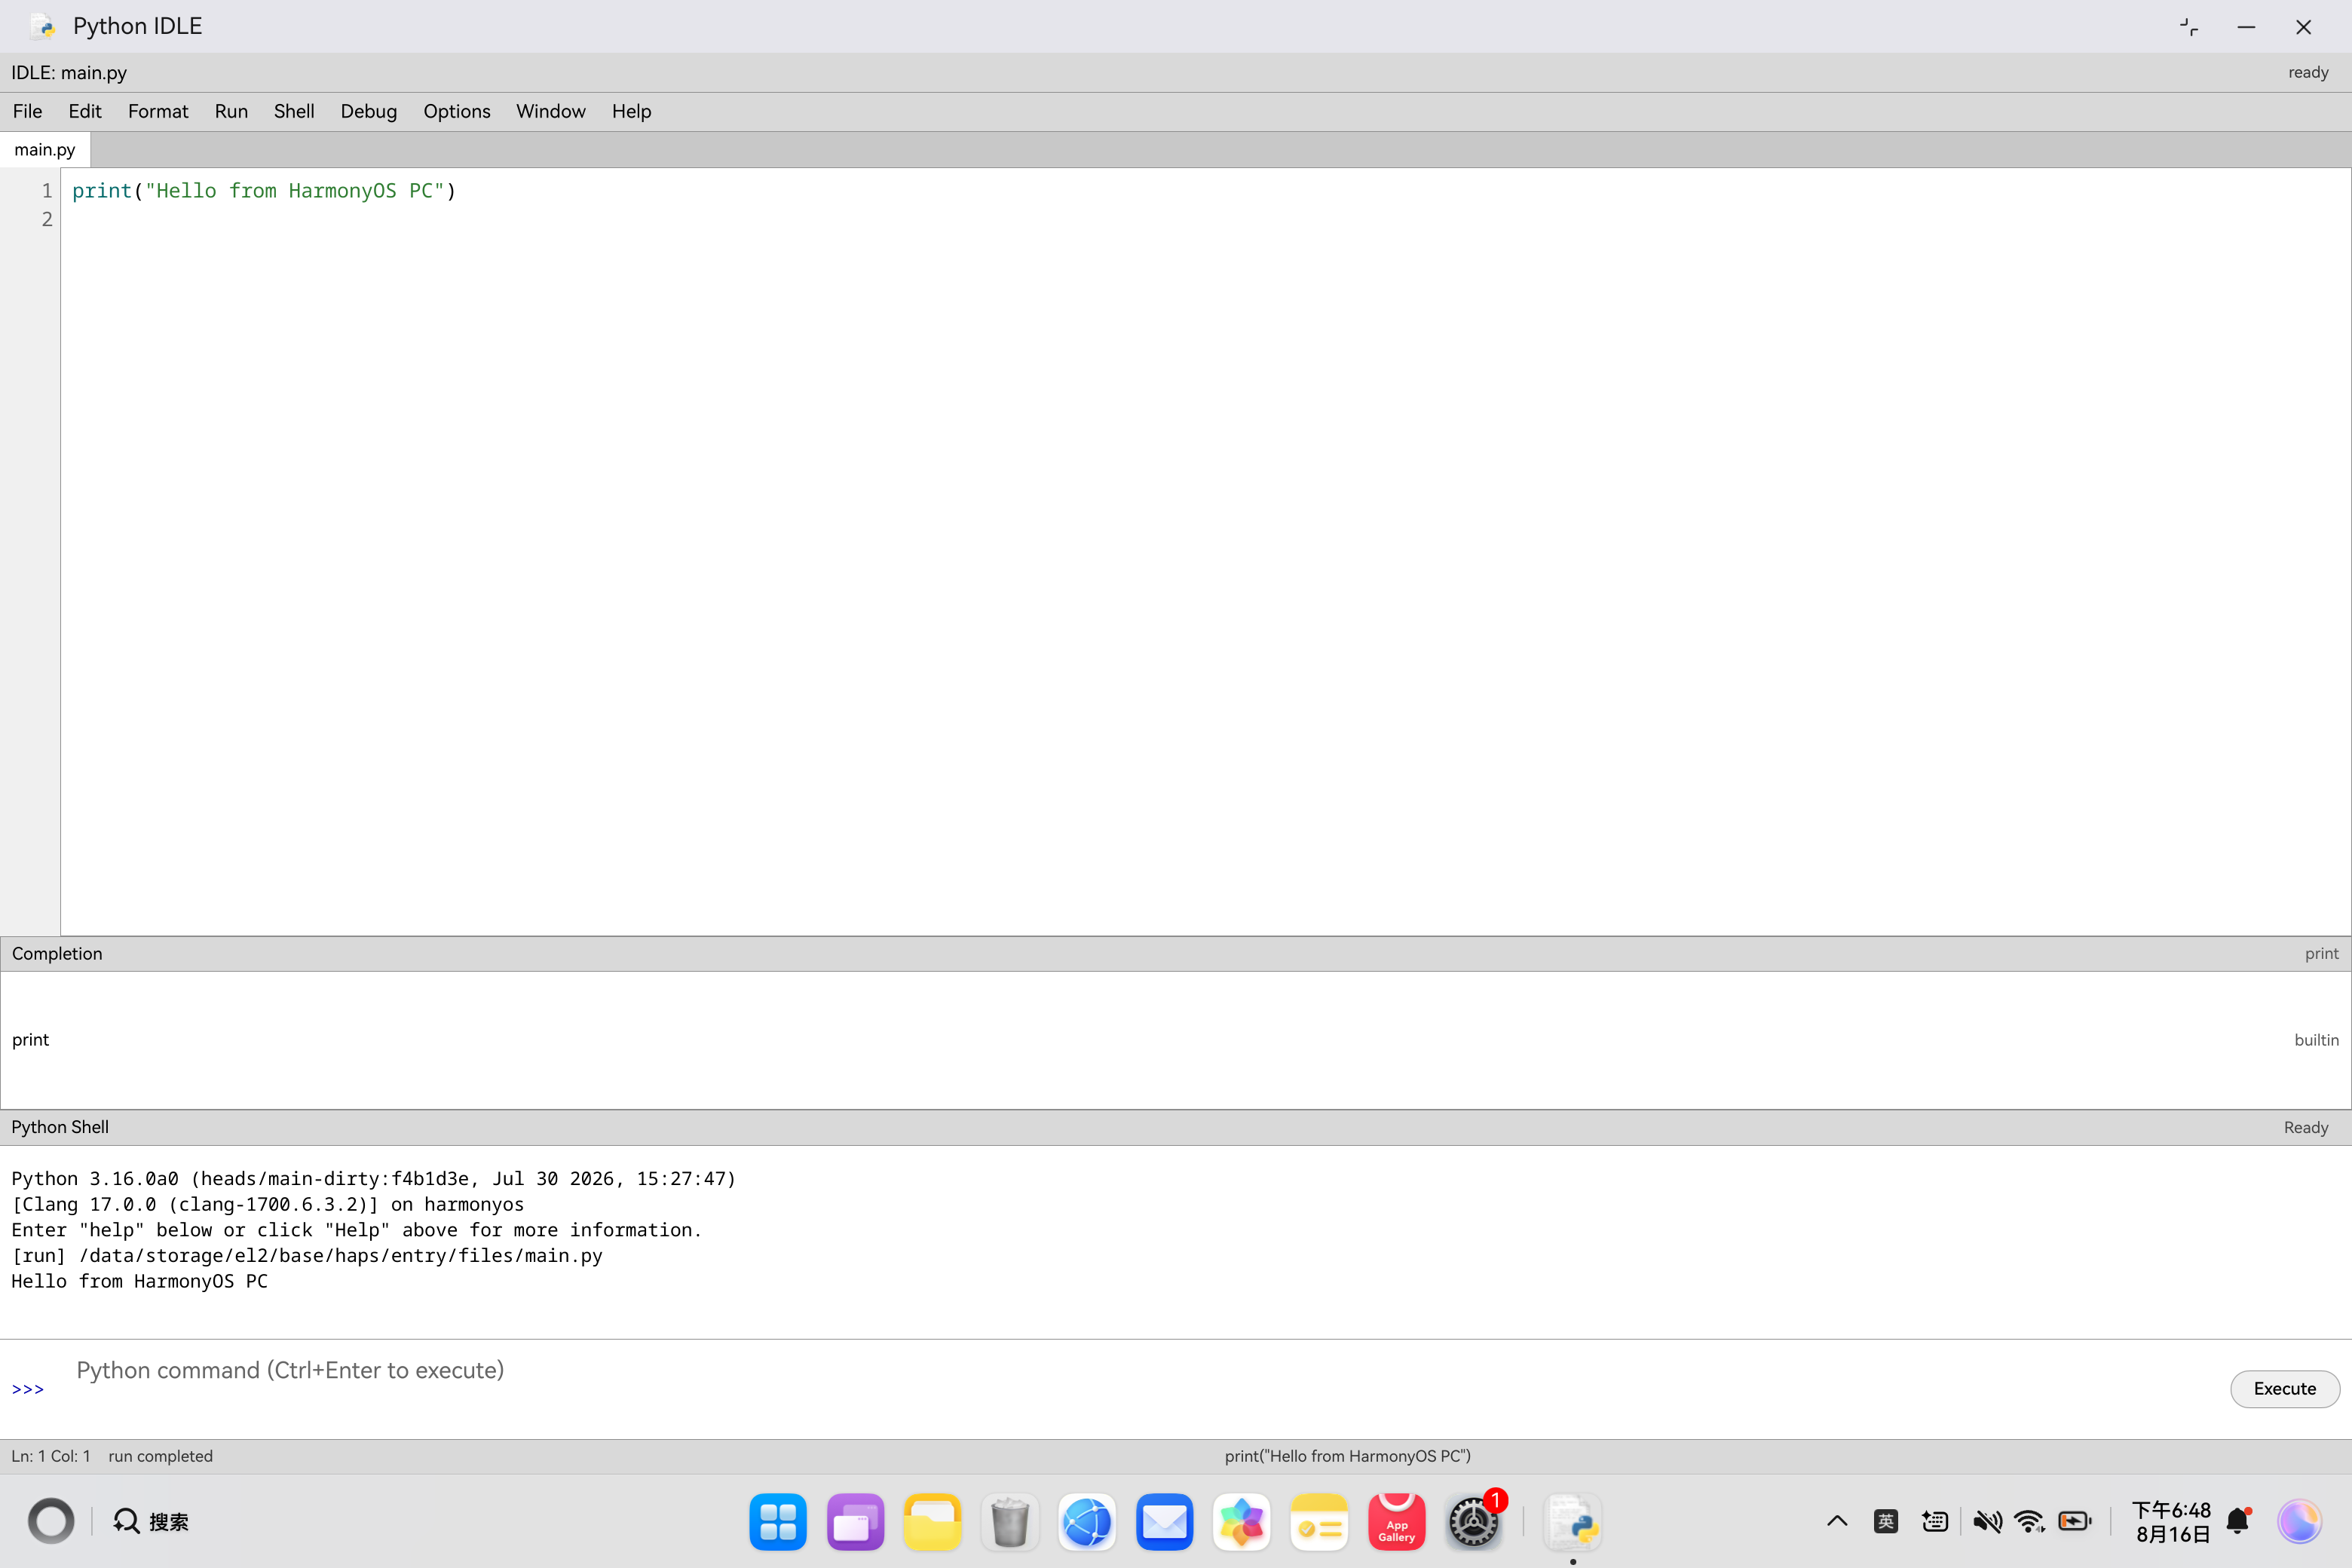Open the File menu
The width and height of the screenshot is (2352, 1568).
(x=27, y=111)
